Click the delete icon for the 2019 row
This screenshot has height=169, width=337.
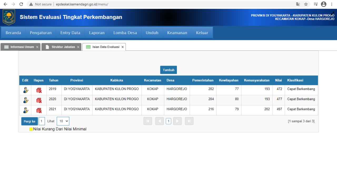pos(39,90)
